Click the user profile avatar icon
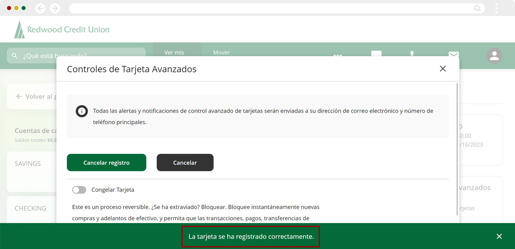 coord(494,56)
